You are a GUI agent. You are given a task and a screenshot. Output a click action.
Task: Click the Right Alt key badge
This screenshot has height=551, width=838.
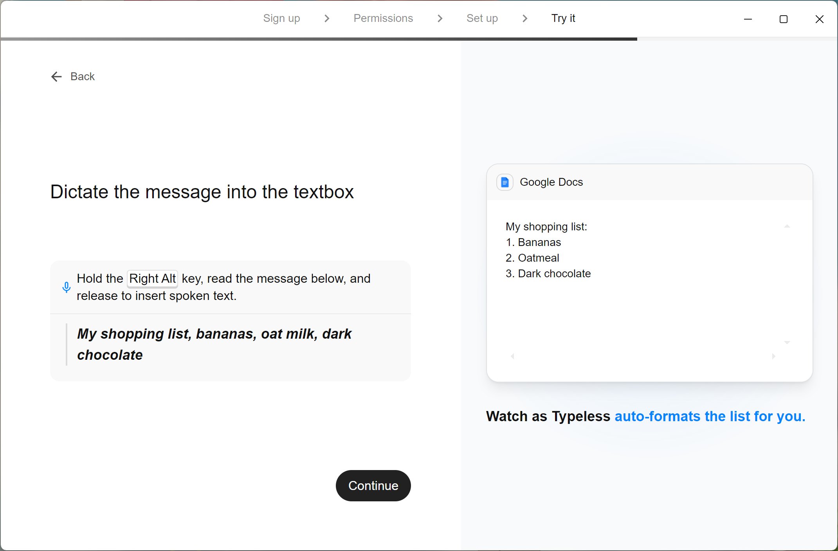point(152,279)
